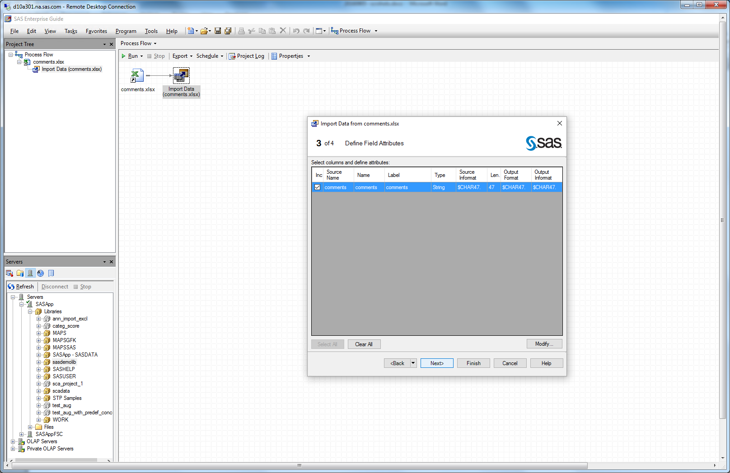
Task: Open the View menu
Action: [50, 31]
